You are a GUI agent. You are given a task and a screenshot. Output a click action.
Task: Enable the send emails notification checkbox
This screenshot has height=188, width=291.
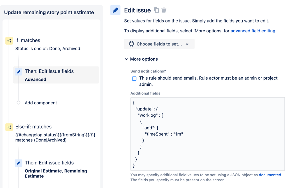point(134,79)
